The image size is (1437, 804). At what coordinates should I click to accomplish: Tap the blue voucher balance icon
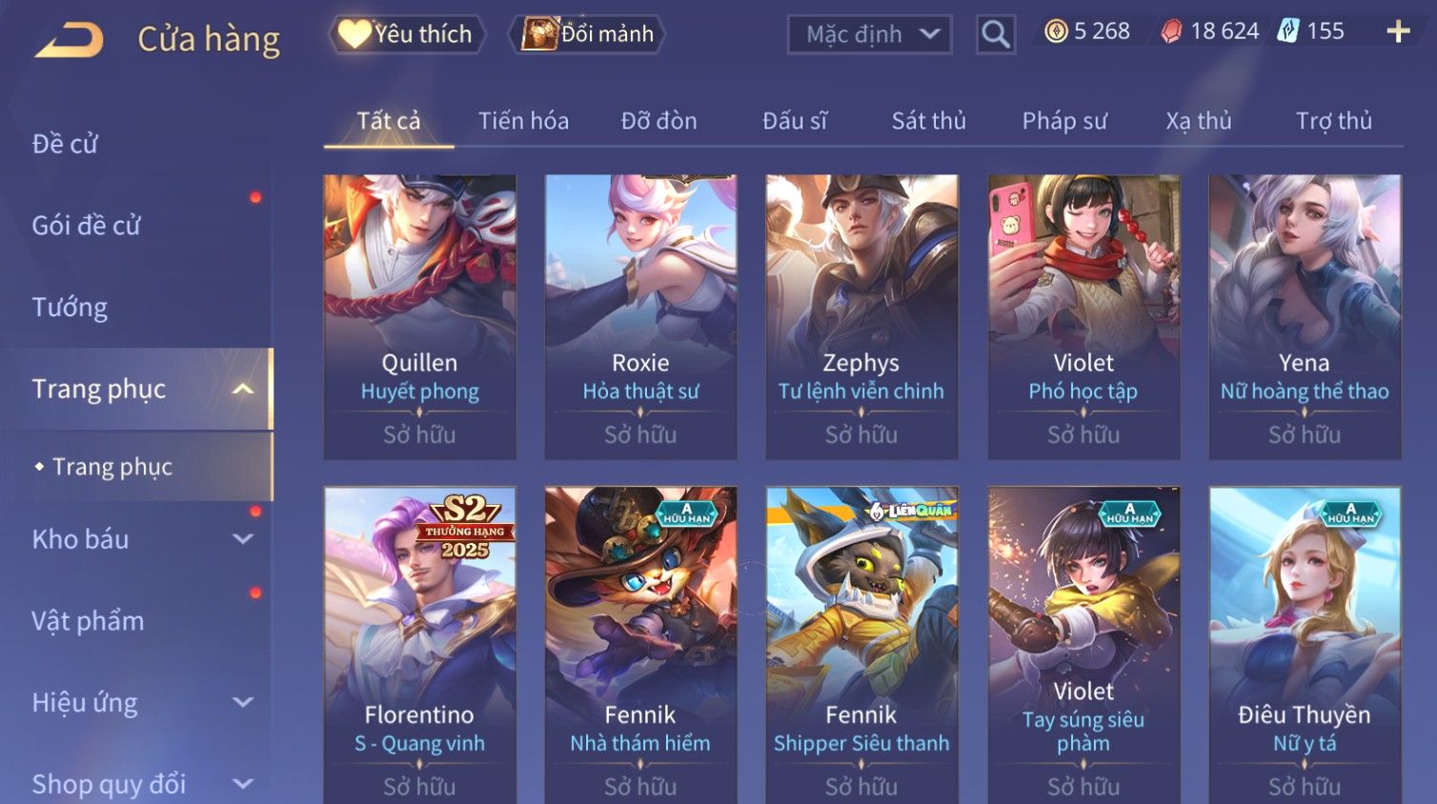[1288, 31]
